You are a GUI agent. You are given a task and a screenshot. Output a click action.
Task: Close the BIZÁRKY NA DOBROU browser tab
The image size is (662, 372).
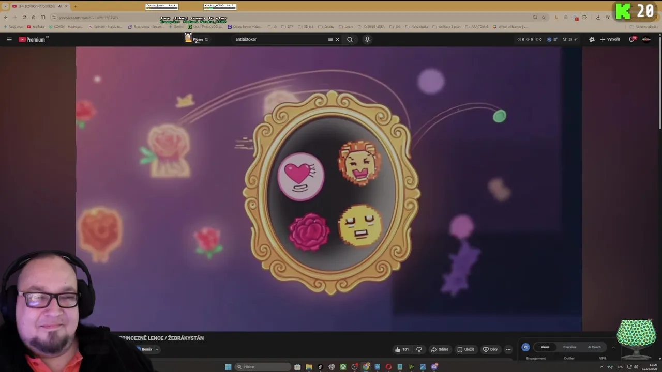coord(67,6)
